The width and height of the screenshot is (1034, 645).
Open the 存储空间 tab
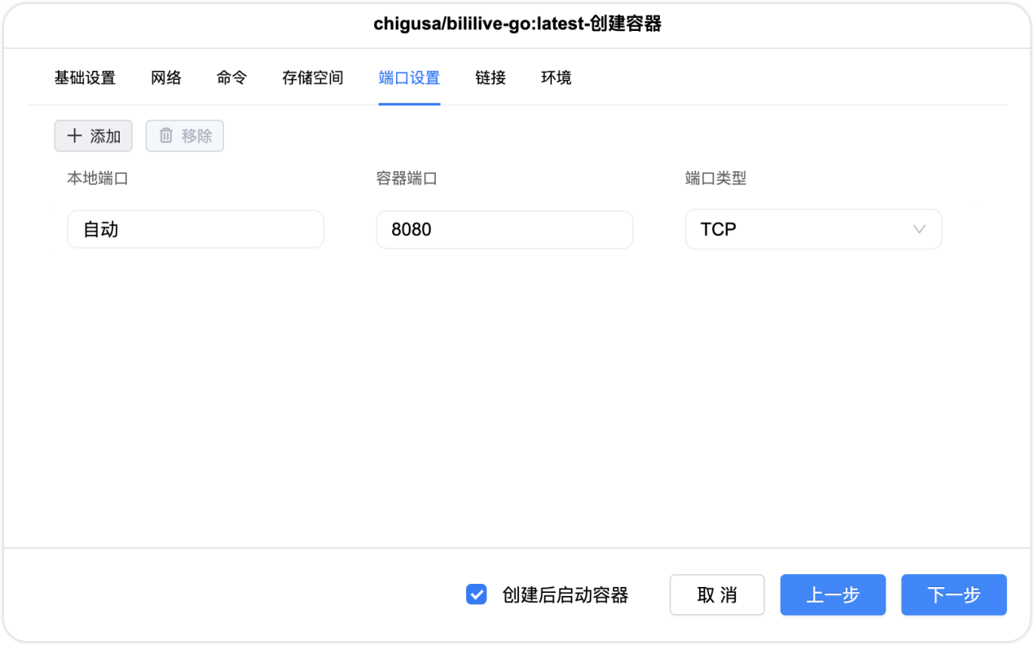click(312, 77)
